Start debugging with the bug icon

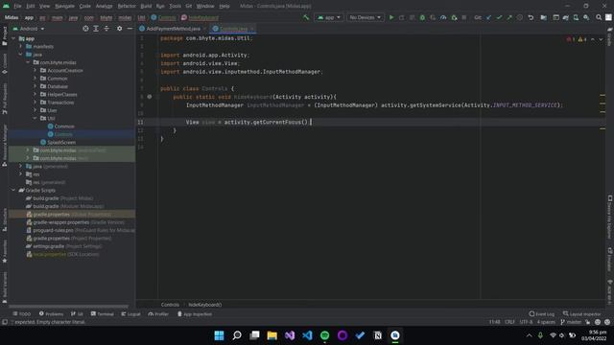tap(422, 17)
